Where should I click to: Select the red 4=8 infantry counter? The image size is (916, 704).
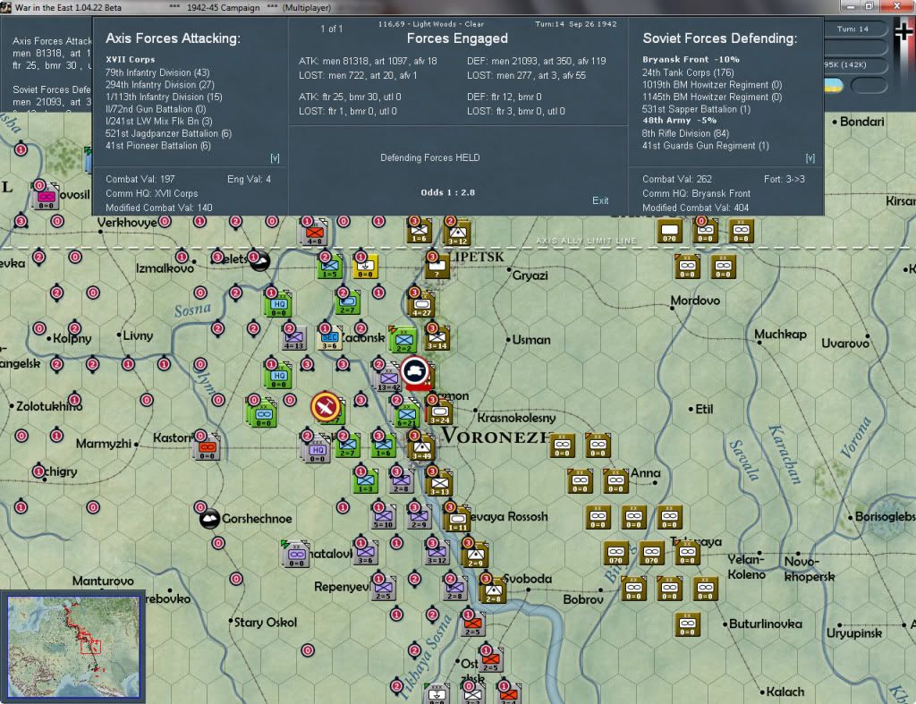(314, 233)
